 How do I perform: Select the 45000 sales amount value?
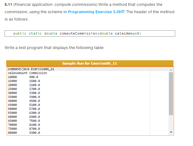tap(12, 105)
